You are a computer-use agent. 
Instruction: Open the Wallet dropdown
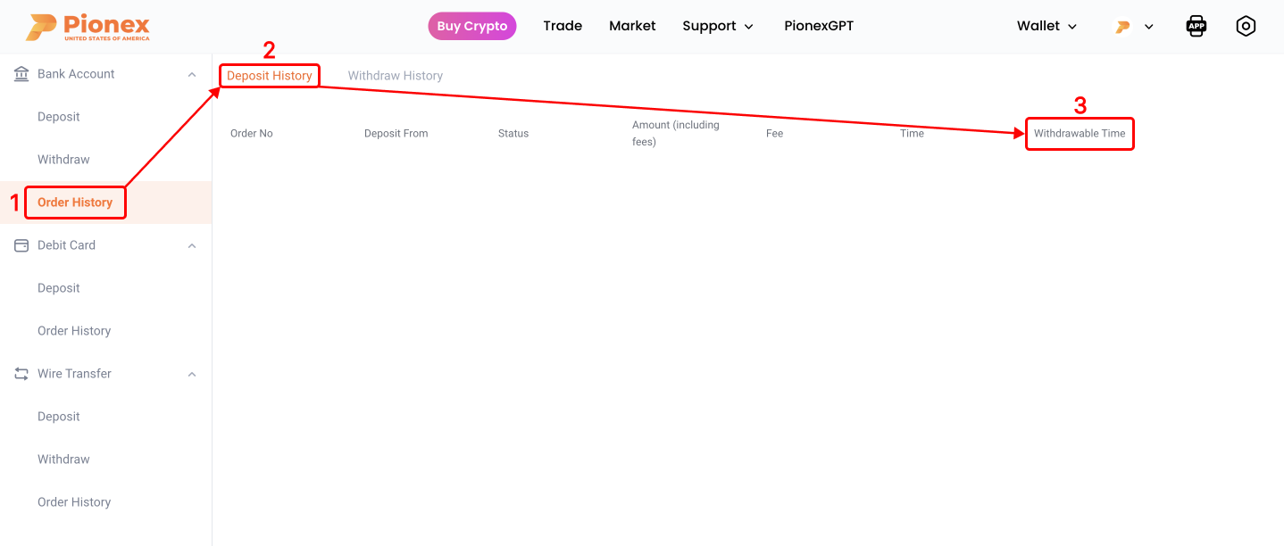point(1045,26)
